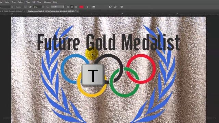
Task: Close the Displacement.psd document tab
Action: 77,11
